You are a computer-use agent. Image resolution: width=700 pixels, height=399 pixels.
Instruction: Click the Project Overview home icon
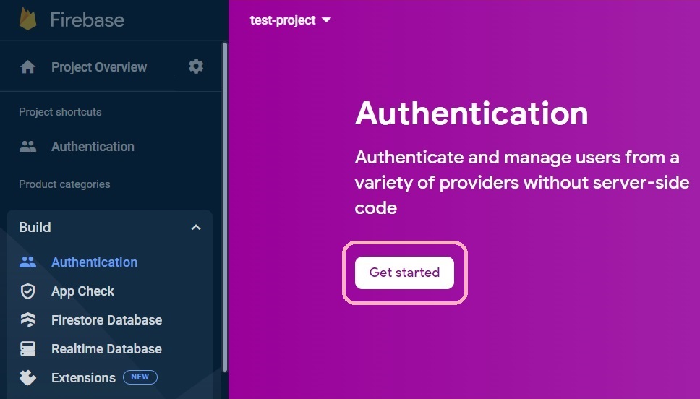(27, 67)
